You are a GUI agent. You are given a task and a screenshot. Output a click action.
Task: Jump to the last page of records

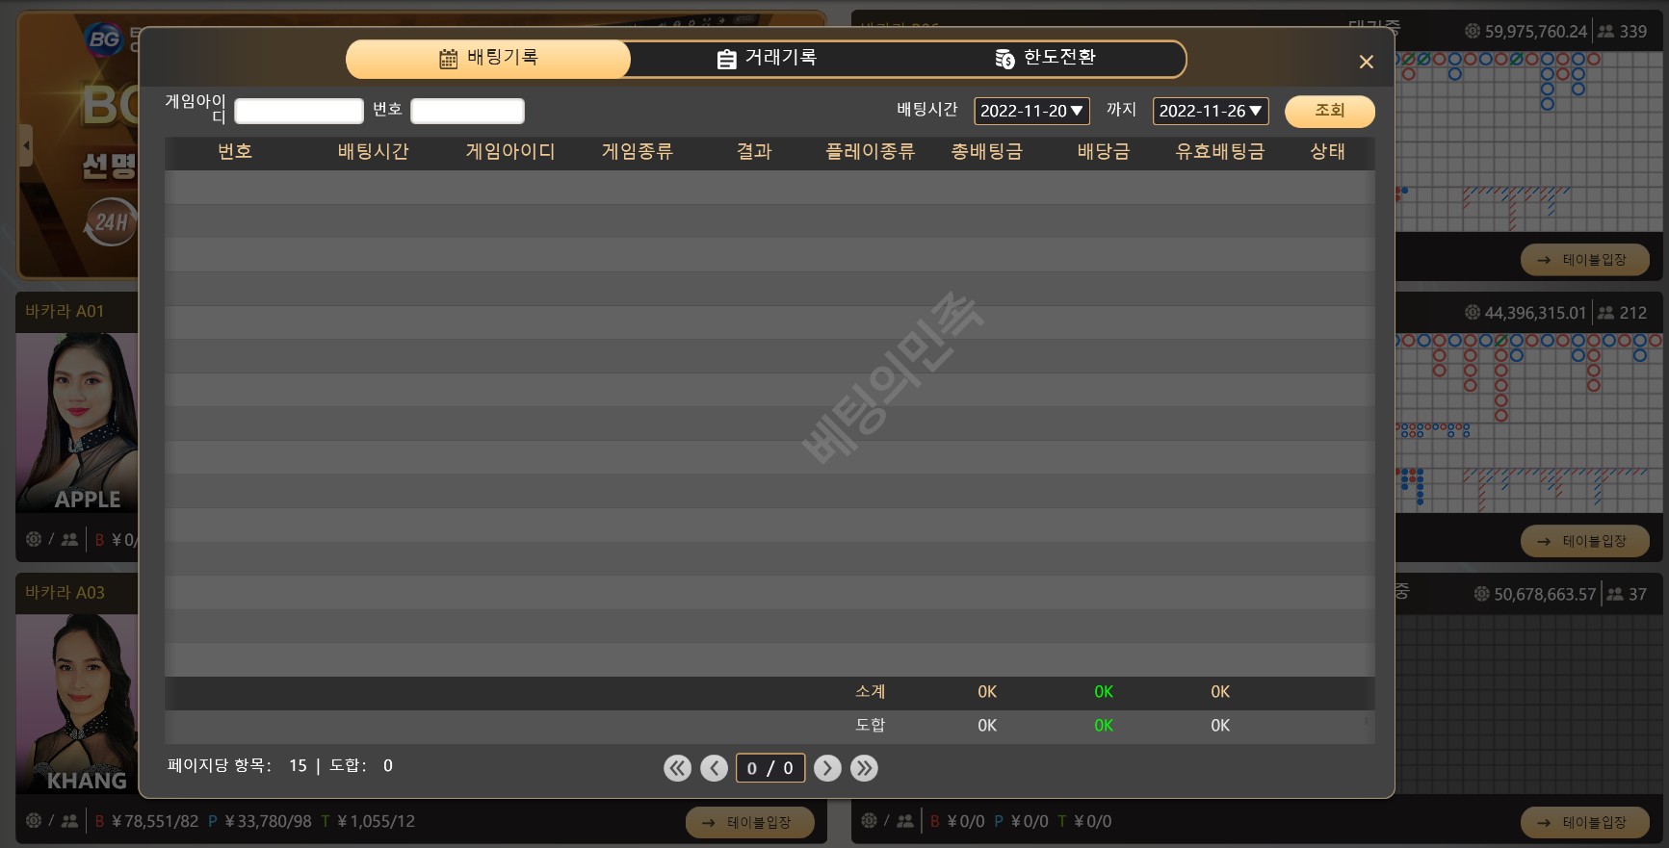[x=864, y=768]
